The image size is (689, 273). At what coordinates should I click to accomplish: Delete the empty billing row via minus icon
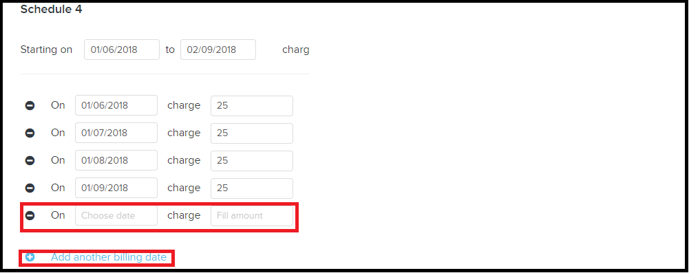(x=30, y=215)
